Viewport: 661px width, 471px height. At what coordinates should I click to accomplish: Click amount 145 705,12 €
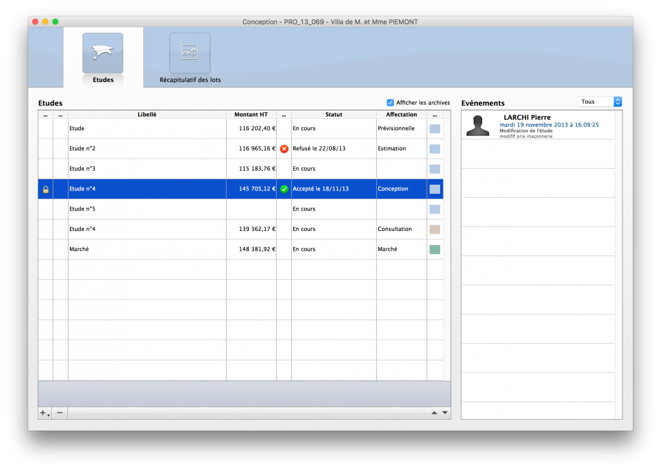pos(257,189)
